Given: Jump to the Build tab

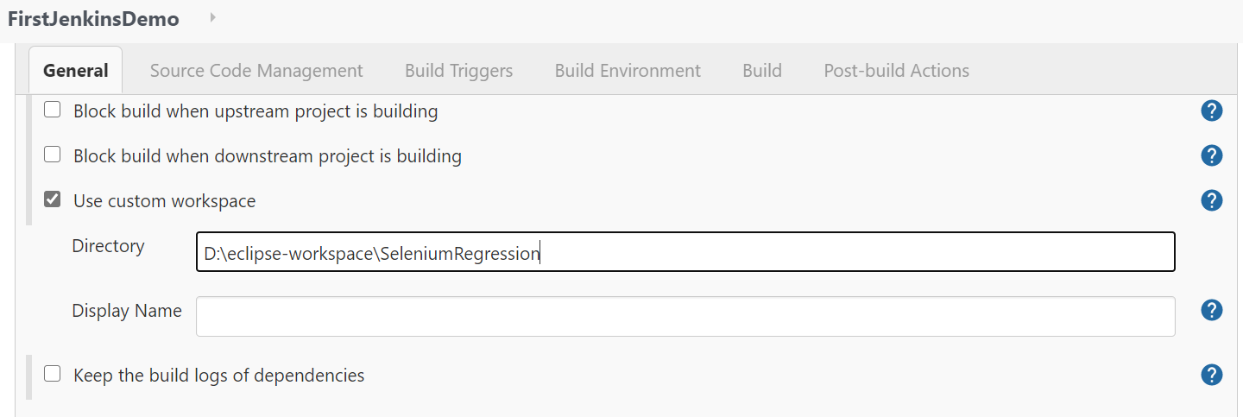Looking at the screenshot, I should (x=762, y=71).
